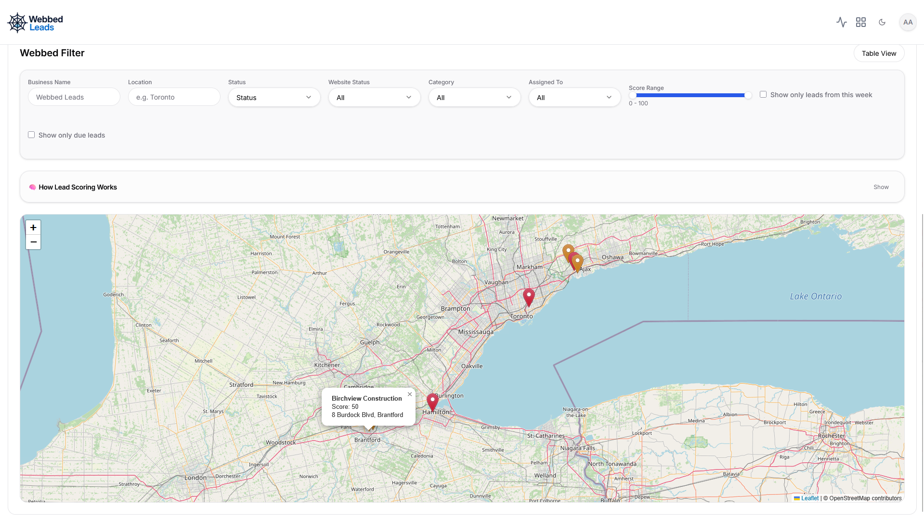Screen dimensions: 924x519
Task: Show the How Lead Scoring Works section
Action: [881, 187]
